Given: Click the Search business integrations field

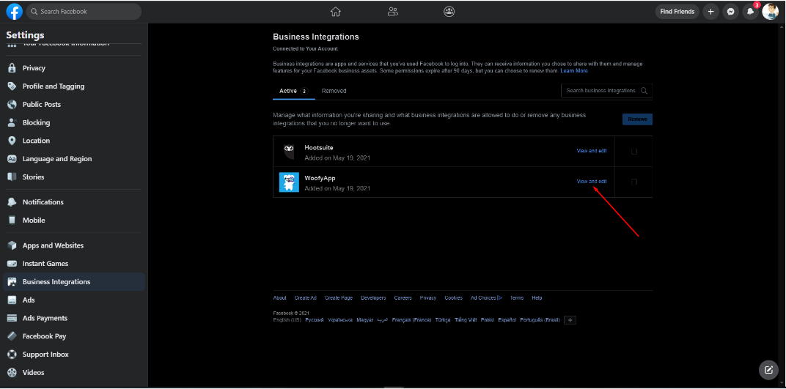Looking at the screenshot, I should 601,91.
